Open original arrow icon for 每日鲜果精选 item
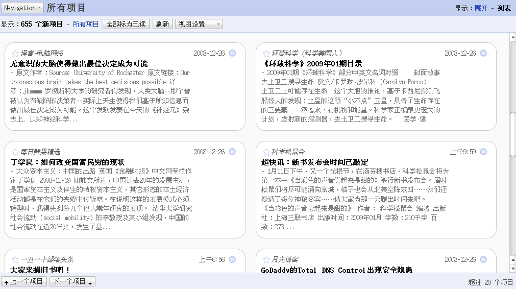The height and width of the screenshot is (289, 516). point(232,152)
